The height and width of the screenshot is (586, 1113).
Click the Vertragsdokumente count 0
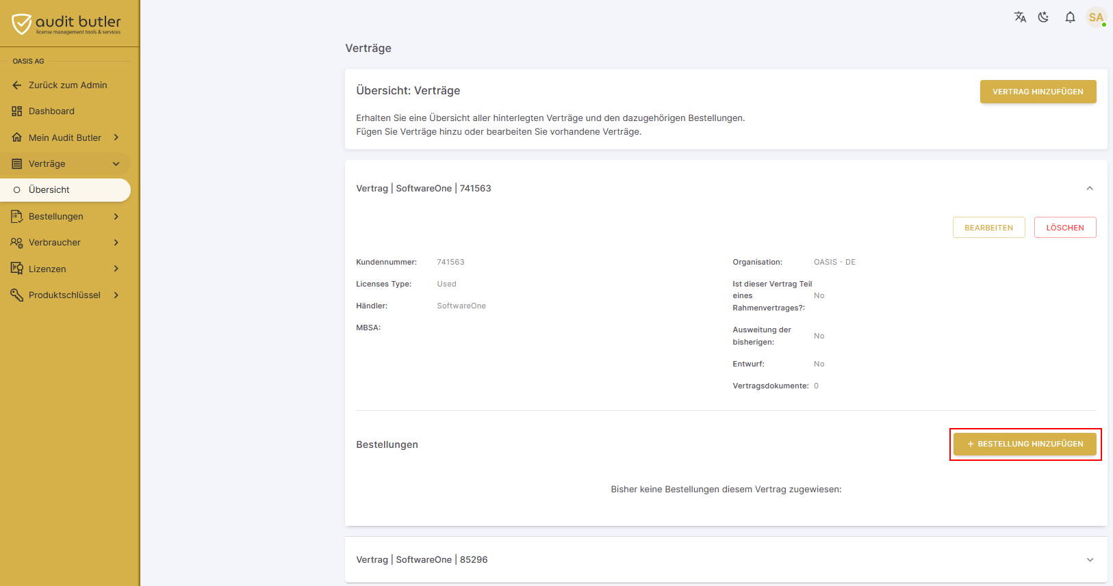[x=816, y=386]
